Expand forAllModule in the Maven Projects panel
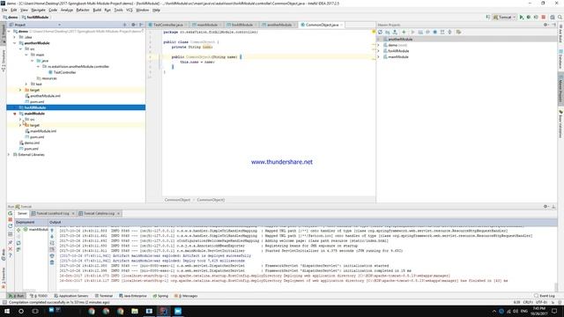 pyautogui.click(x=378, y=51)
